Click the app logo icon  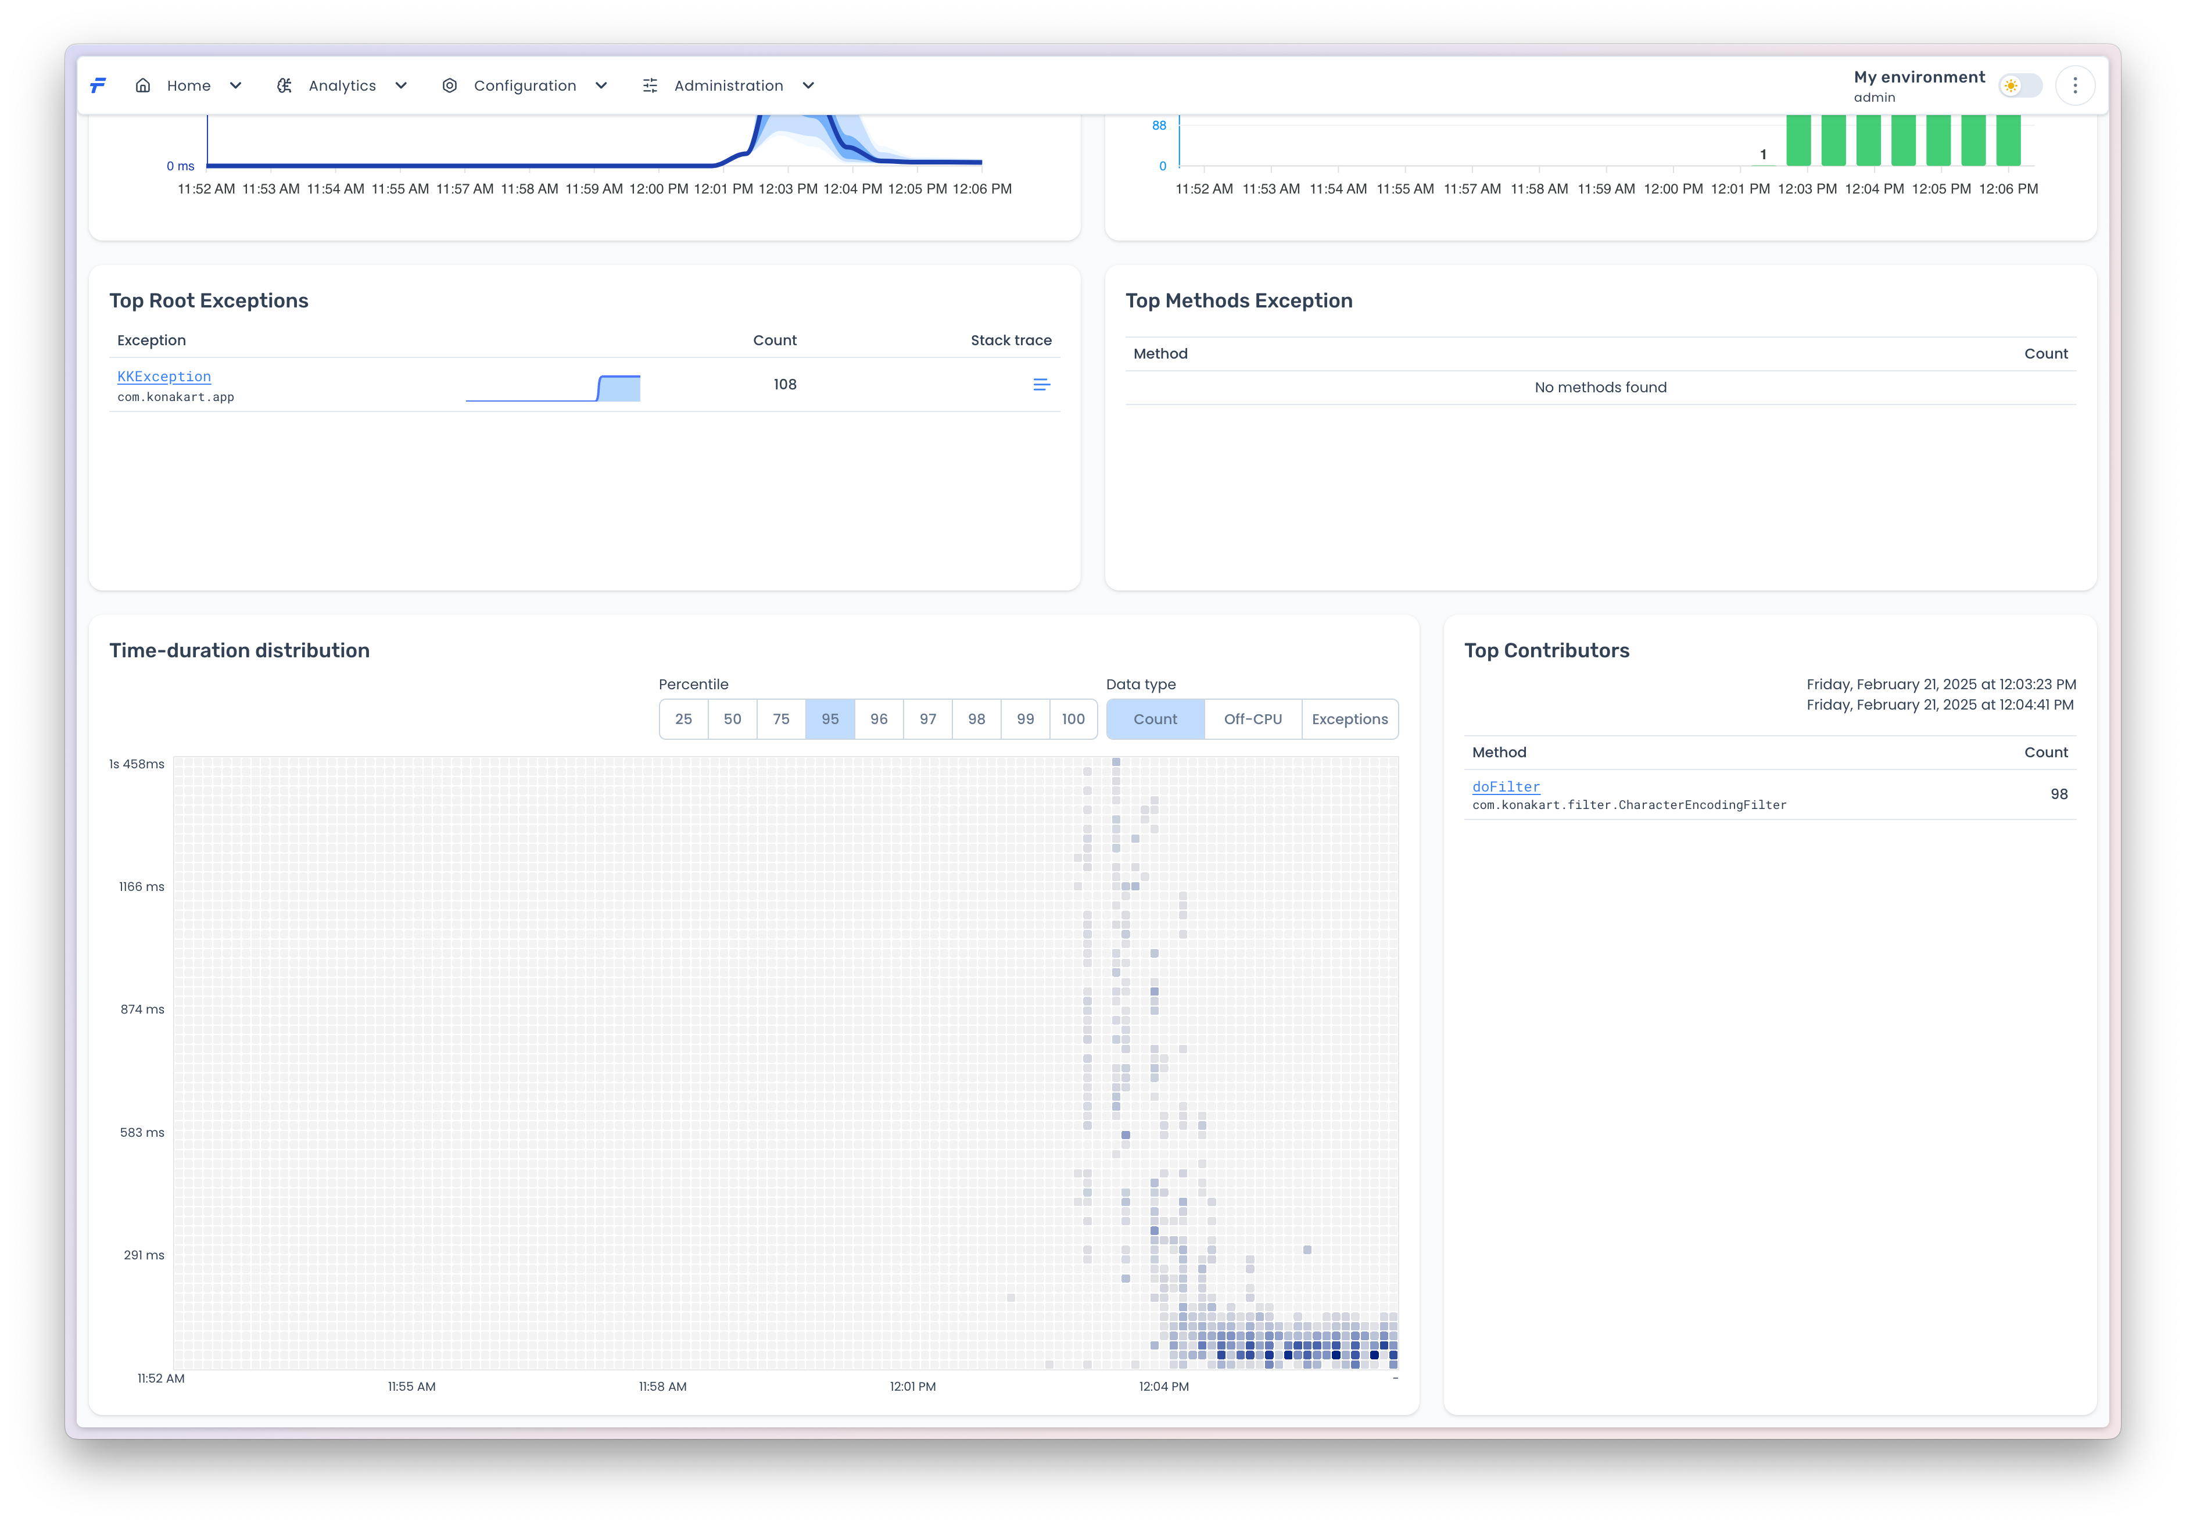coord(98,86)
